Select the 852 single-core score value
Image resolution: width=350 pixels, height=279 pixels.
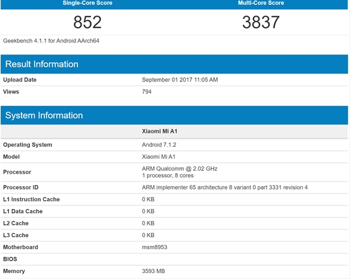[x=87, y=22]
